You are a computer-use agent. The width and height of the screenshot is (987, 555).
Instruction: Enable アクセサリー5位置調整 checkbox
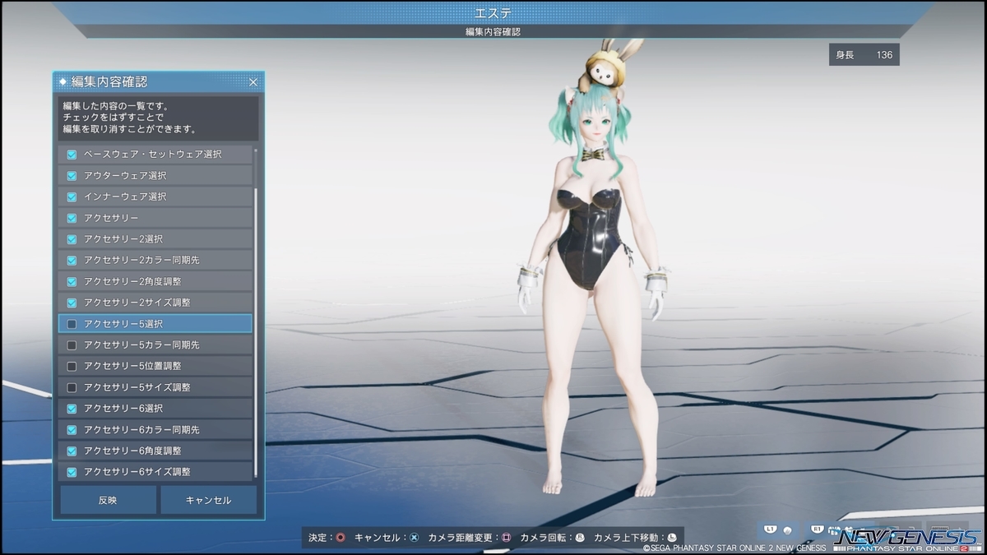click(x=72, y=365)
